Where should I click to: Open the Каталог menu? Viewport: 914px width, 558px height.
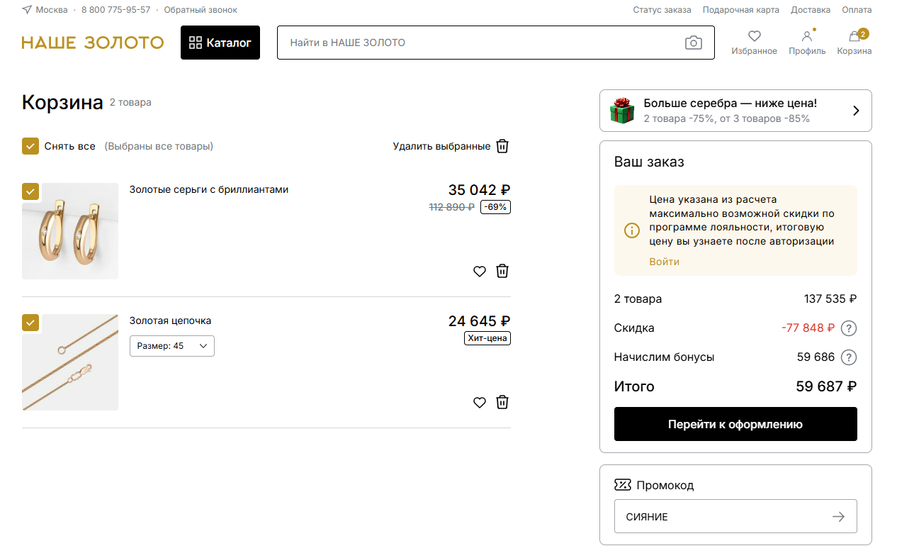point(220,43)
